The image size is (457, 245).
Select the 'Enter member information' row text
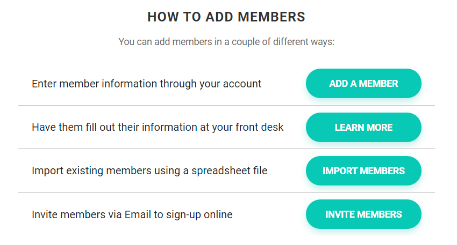click(146, 84)
